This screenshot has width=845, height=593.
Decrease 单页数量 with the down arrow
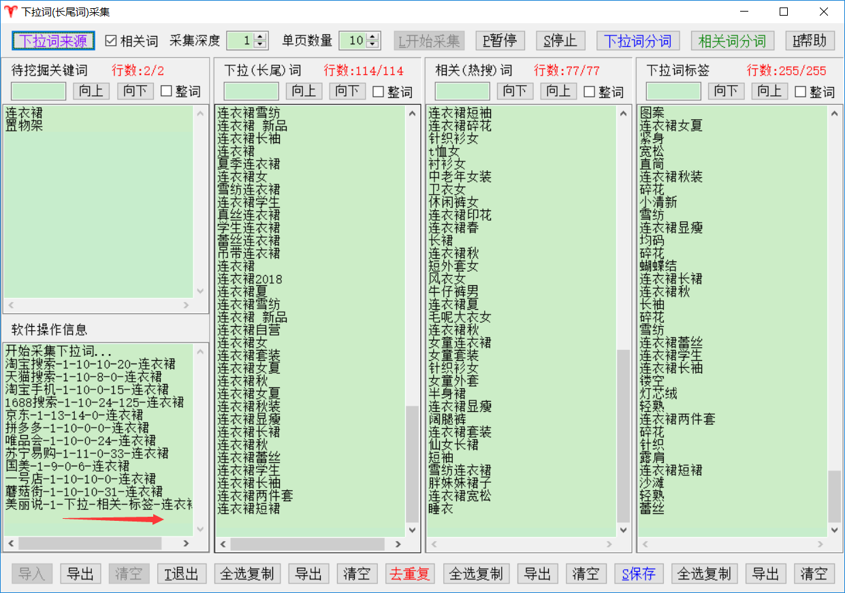coord(372,45)
